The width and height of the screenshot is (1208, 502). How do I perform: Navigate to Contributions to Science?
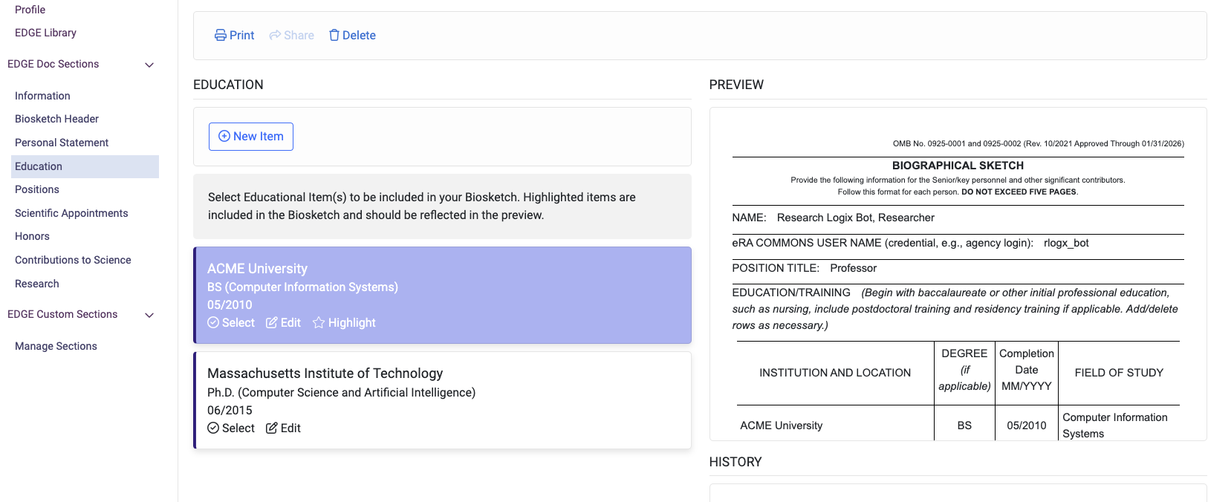[73, 260]
